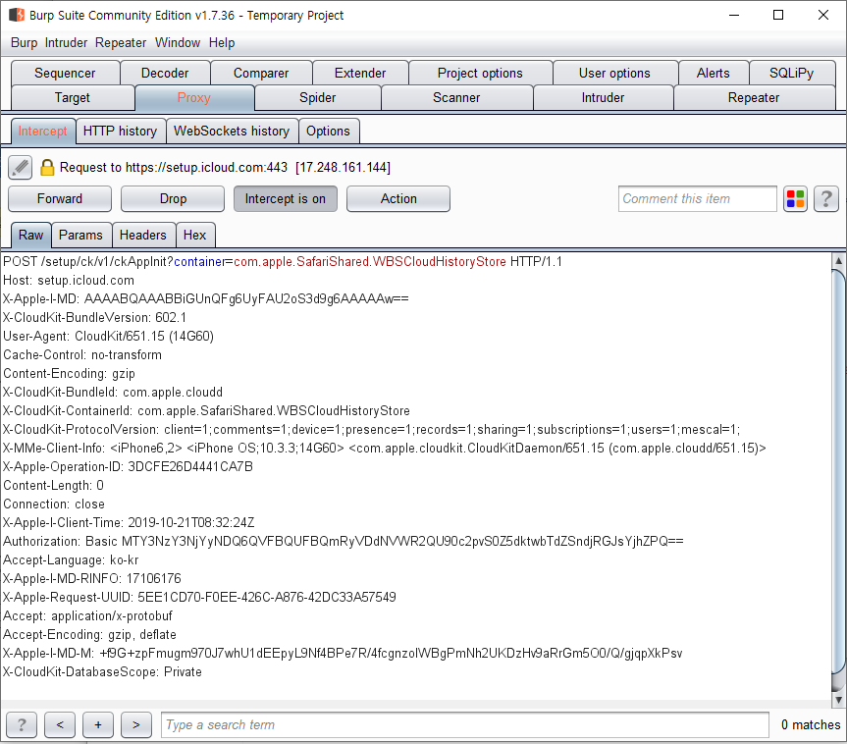The width and height of the screenshot is (847, 744).
Task: Click the X-MMe-Client-Info header line
Action: tap(385, 448)
